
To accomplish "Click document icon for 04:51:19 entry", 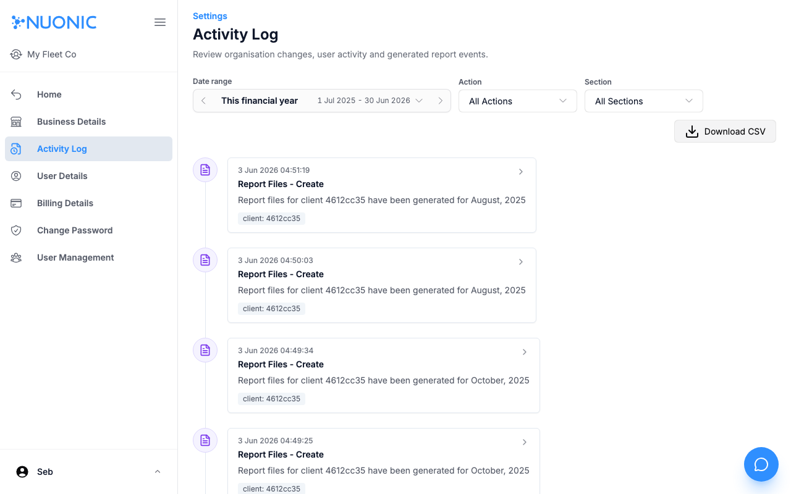I will [205, 170].
